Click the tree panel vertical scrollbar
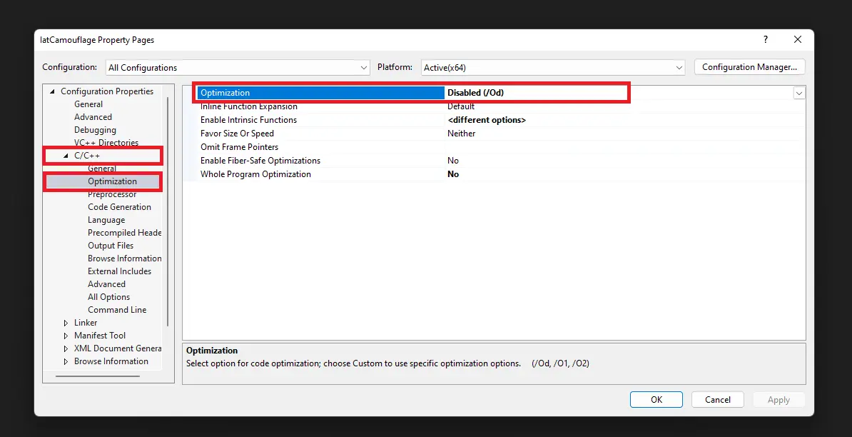 [168, 214]
